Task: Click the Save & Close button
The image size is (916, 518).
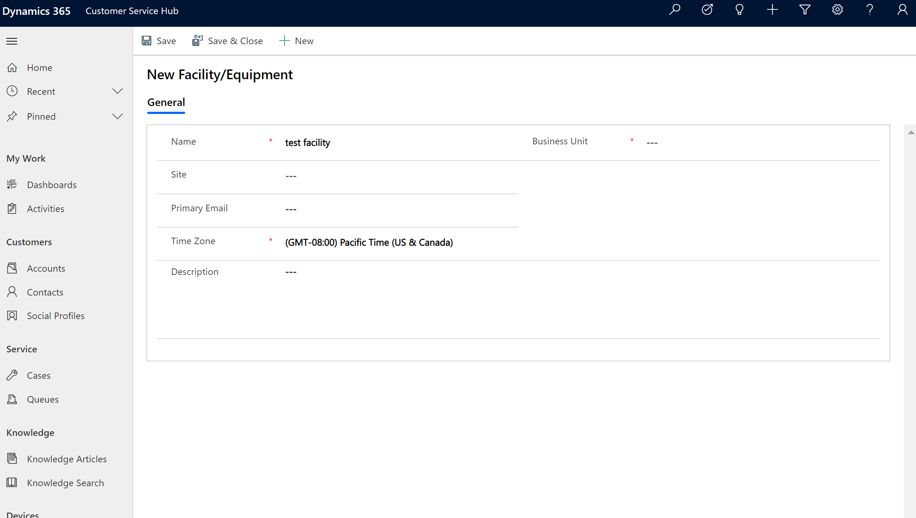Action: (x=227, y=40)
